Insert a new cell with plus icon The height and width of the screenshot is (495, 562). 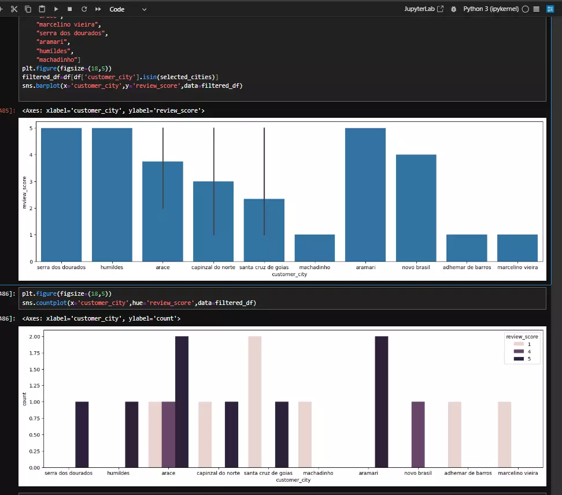point(1,9)
